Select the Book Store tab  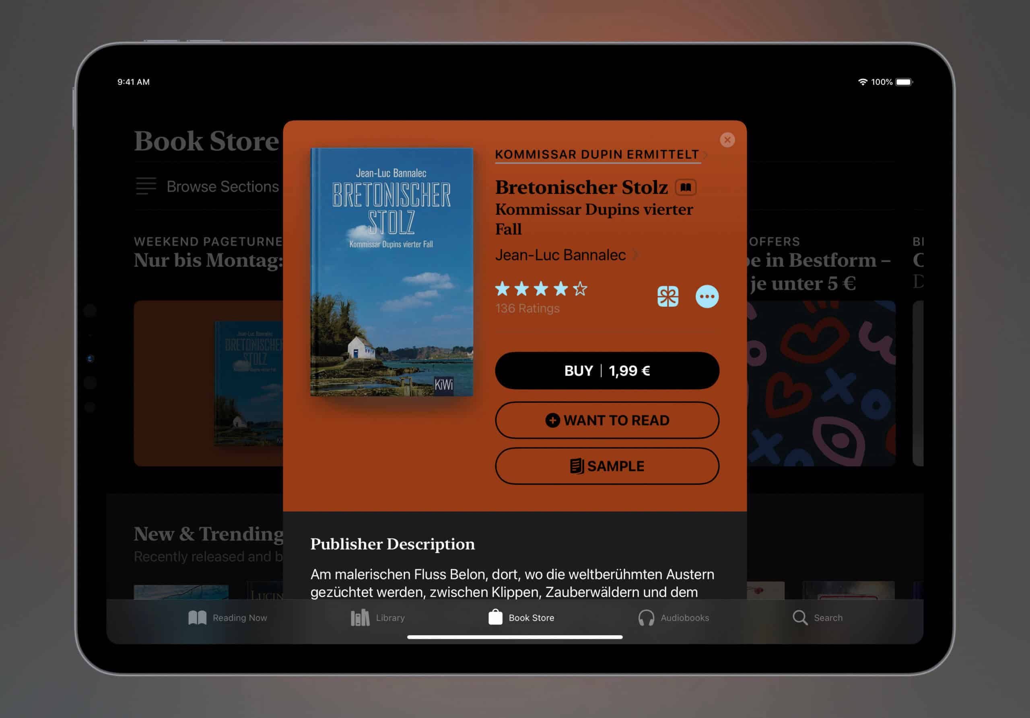click(521, 617)
